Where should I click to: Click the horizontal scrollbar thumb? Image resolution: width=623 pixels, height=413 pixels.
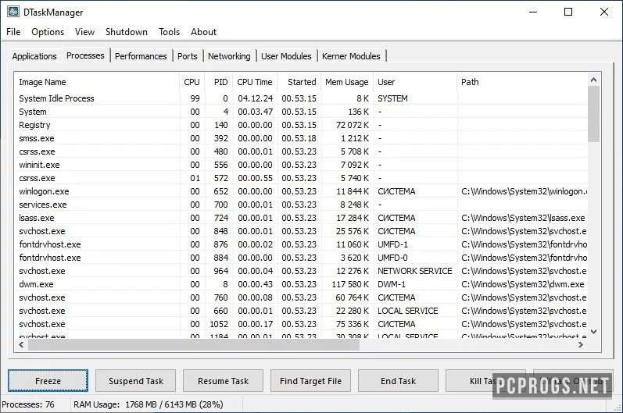click(194, 345)
